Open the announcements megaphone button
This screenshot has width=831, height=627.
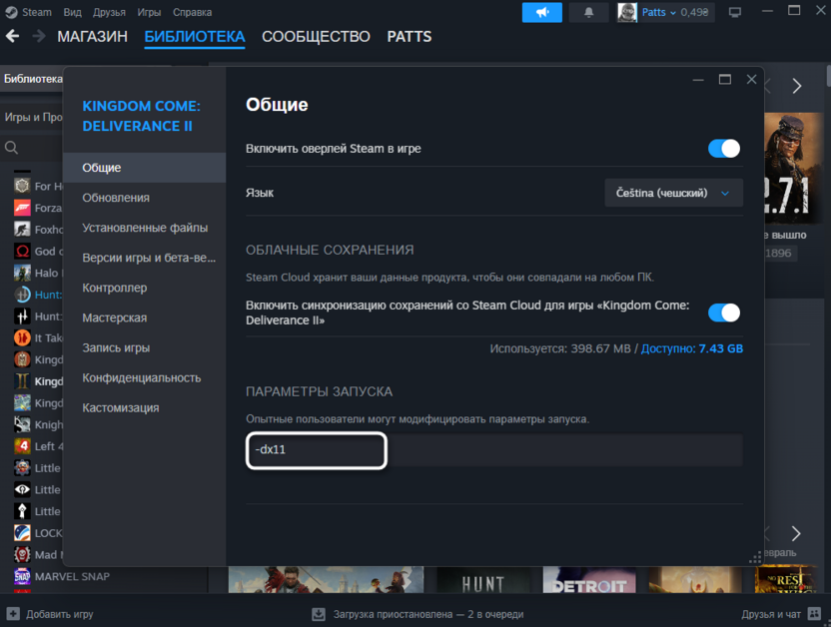pos(541,12)
